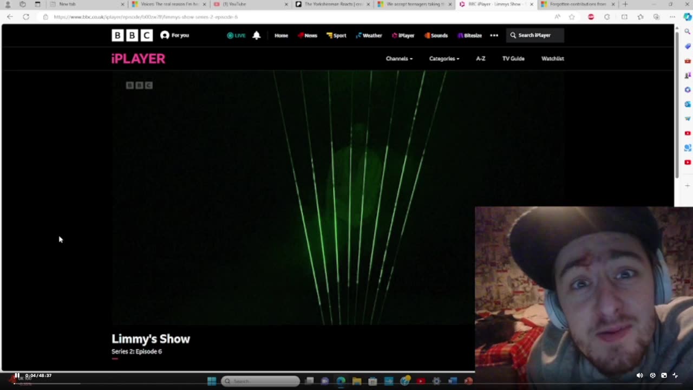Open the BBC Weather link

coord(369,35)
